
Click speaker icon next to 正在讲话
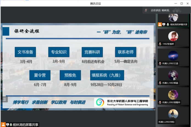coord(146,10)
